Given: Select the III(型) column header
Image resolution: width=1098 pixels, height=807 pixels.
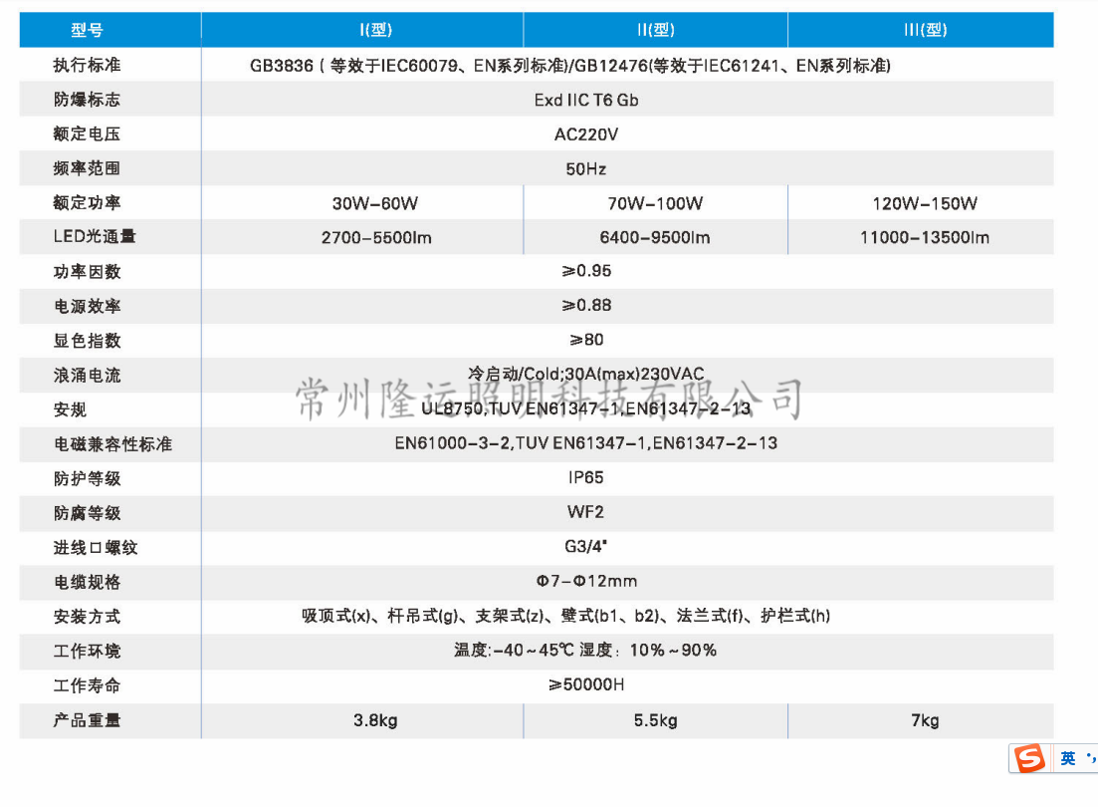Looking at the screenshot, I should (925, 30).
